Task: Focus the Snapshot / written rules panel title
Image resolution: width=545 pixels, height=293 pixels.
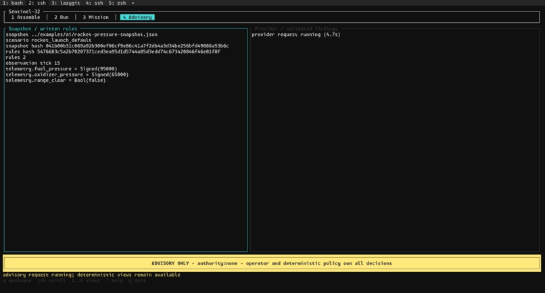Action: (43, 28)
